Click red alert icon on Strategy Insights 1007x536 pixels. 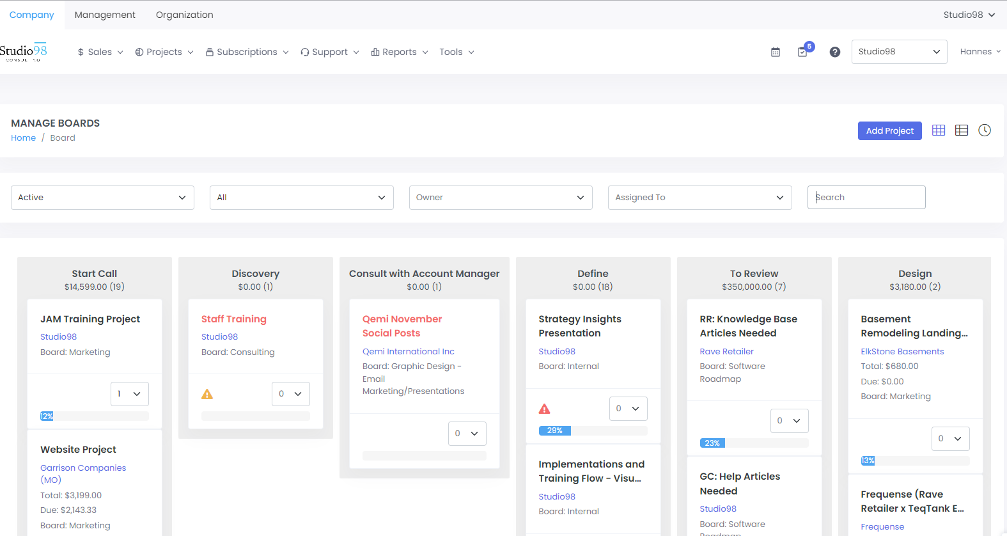pyautogui.click(x=544, y=409)
